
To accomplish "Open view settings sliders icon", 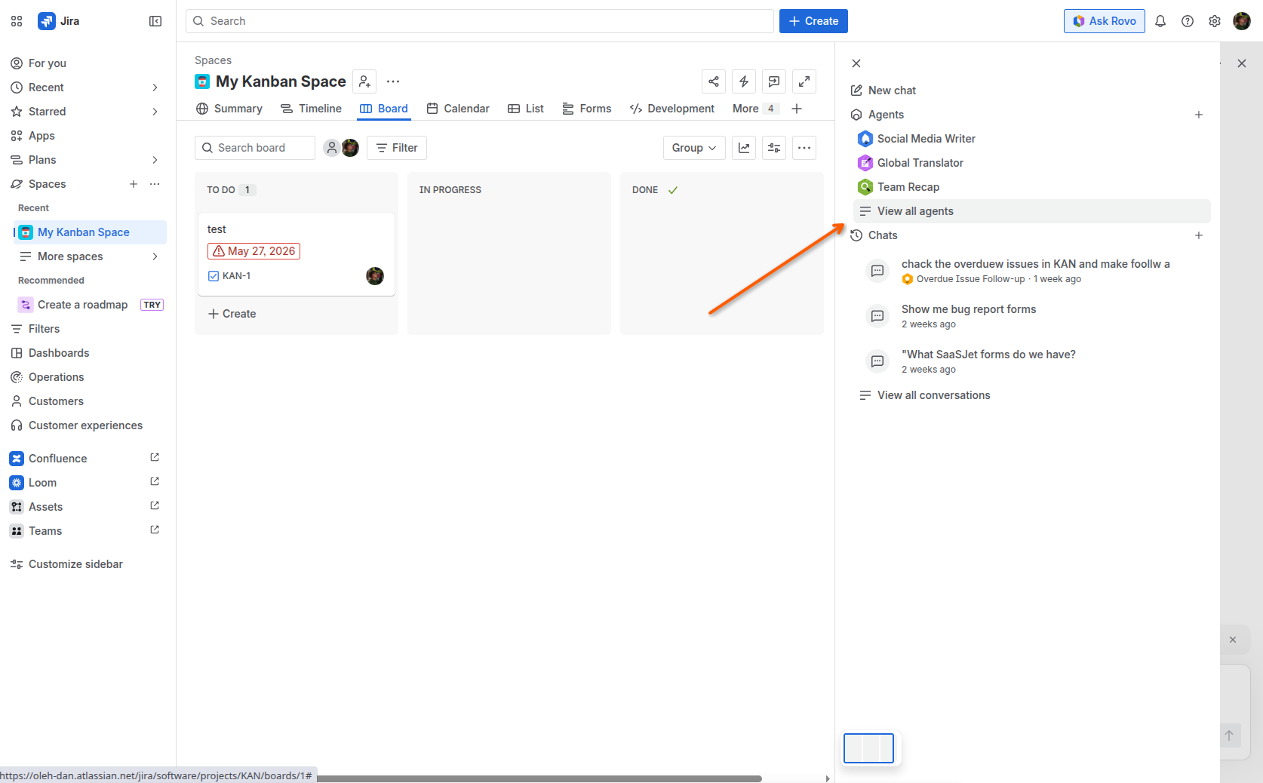I will [x=774, y=148].
